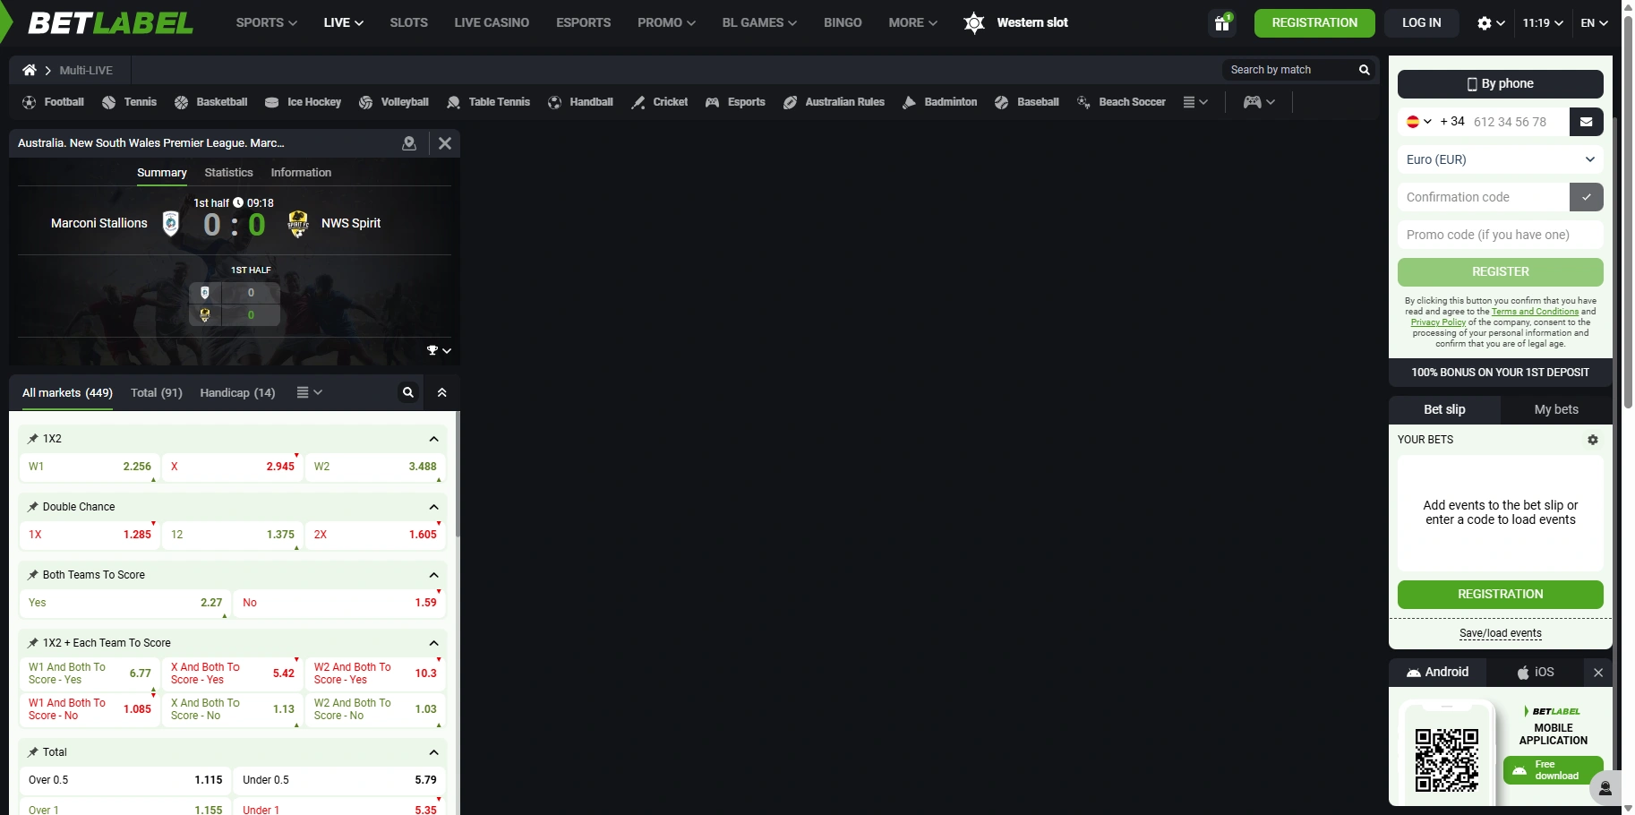Click the green REGISTRATION button in header
Screen dimensions: 1635x815
point(1314,23)
